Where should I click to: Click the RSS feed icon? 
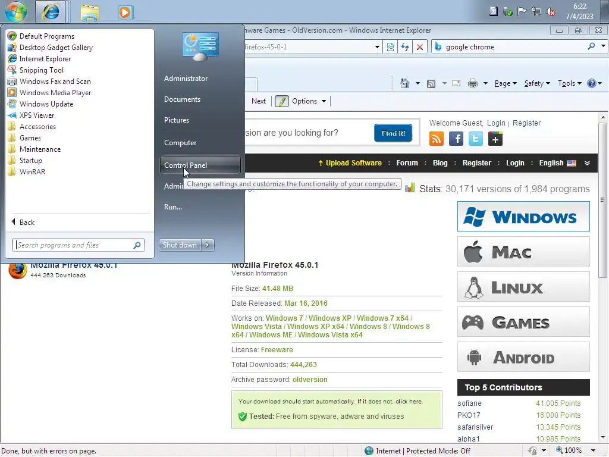[436, 139]
